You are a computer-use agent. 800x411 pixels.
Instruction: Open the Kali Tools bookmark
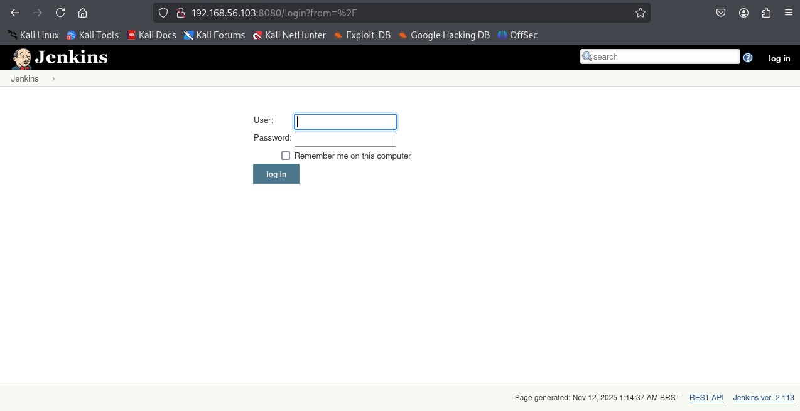click(x=92, y=35)
